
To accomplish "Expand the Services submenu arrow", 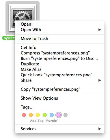I will coord(100,129).
